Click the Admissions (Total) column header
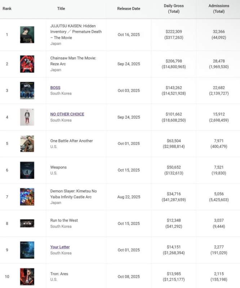The image size is (240, 288). [x=218, y=9]
